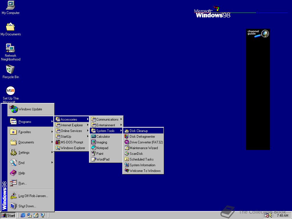Click the Notepad icon in Accessories

94,148
